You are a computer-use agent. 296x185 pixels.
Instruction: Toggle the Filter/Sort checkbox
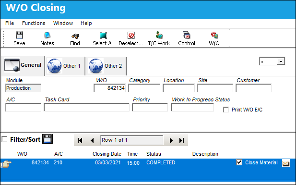(x=4, y=139)
